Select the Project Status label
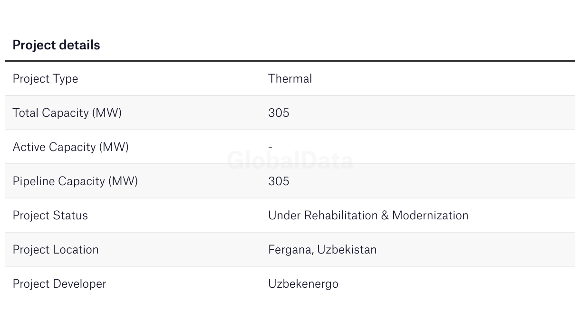The image size is (580, 320). coord(50,216)
